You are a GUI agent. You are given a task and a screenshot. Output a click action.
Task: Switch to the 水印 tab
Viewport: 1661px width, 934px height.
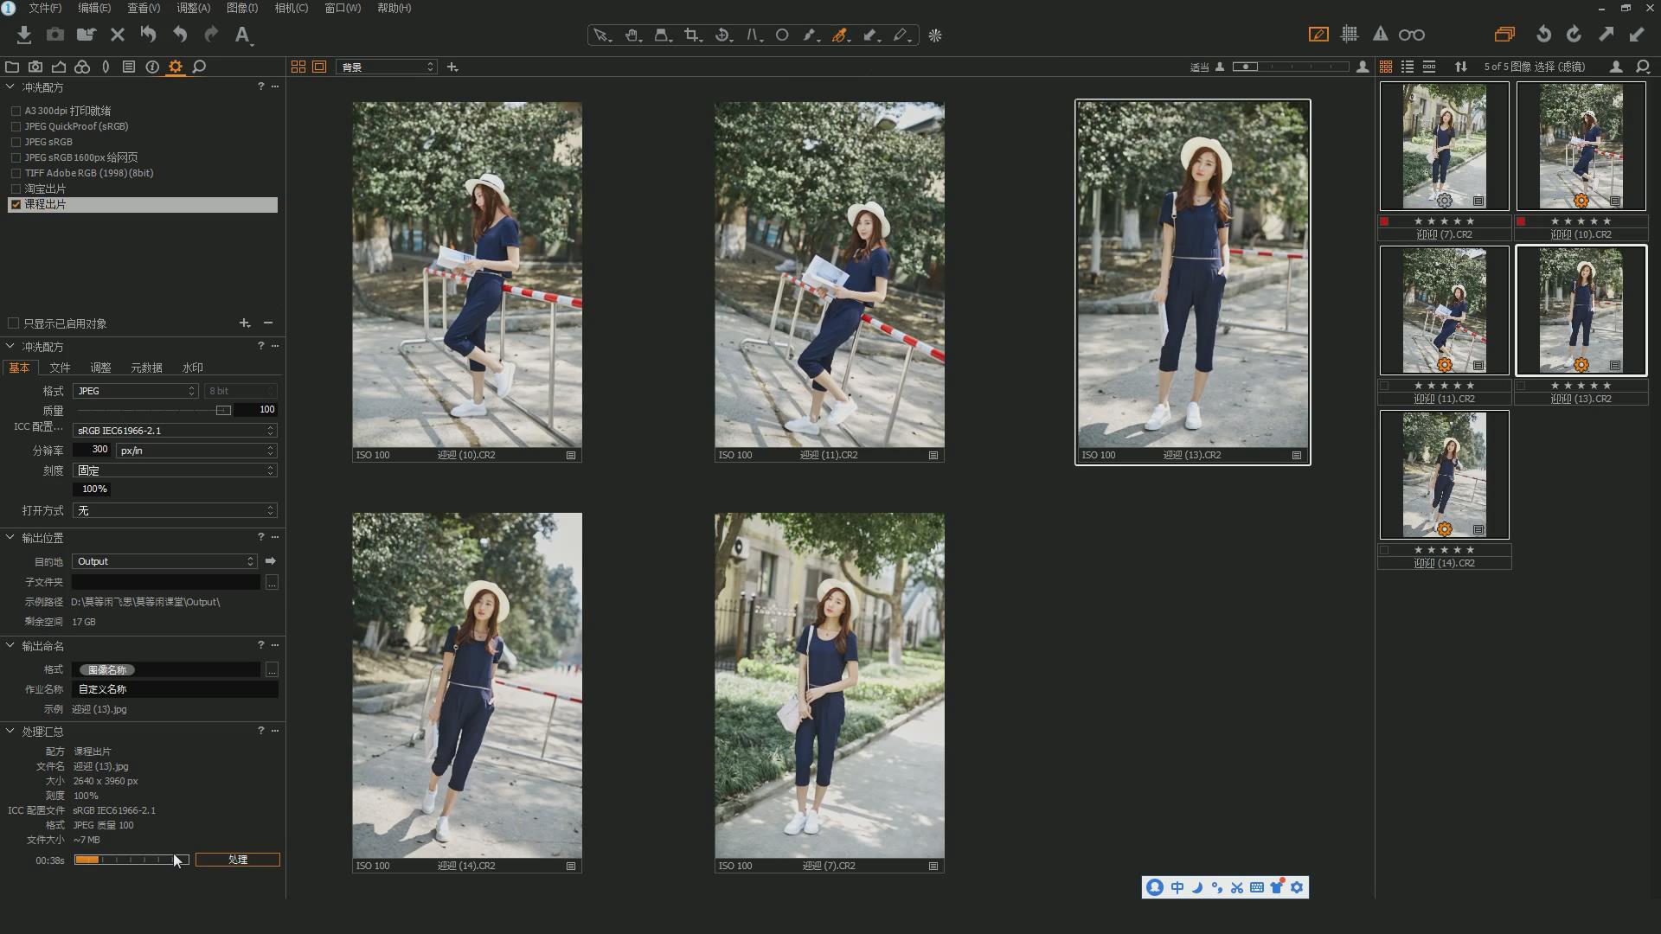click(192, 368)
